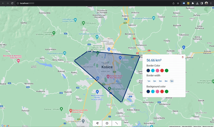This screenshot has height=127, width=214.
Task: Set border color to green
Action: (166, 71)
